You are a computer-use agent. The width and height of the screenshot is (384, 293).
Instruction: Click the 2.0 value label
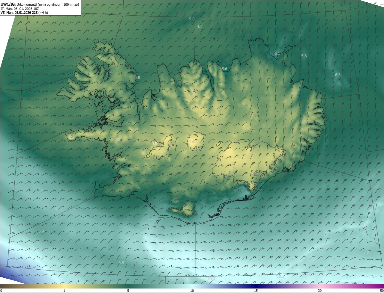point(117,140)
